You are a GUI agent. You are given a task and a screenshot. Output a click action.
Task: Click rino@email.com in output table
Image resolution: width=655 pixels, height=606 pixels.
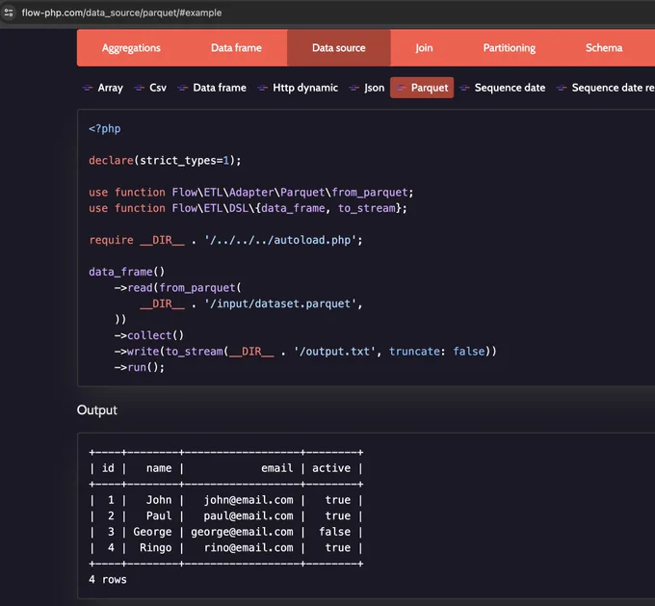249,547
